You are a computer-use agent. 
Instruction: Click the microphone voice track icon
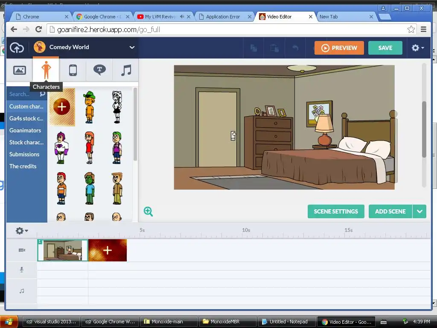click(x=22, y=270)
